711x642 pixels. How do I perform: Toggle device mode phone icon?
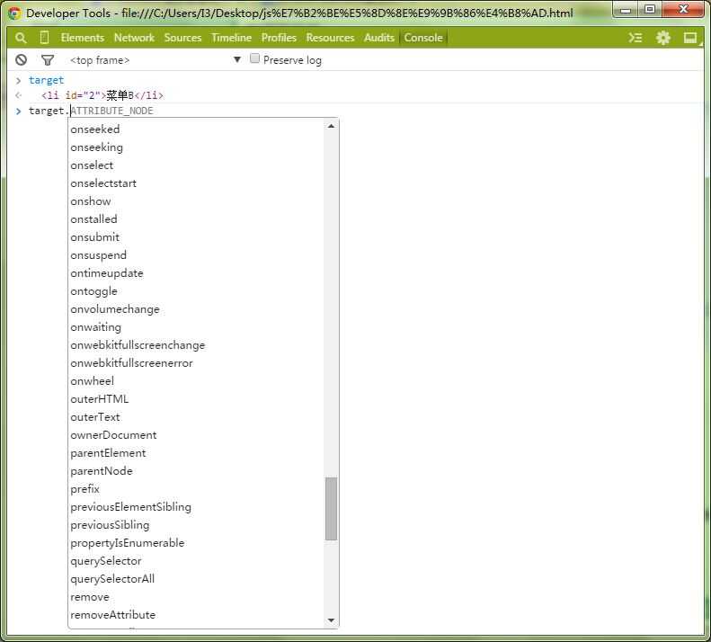click(x=44, y=38)
